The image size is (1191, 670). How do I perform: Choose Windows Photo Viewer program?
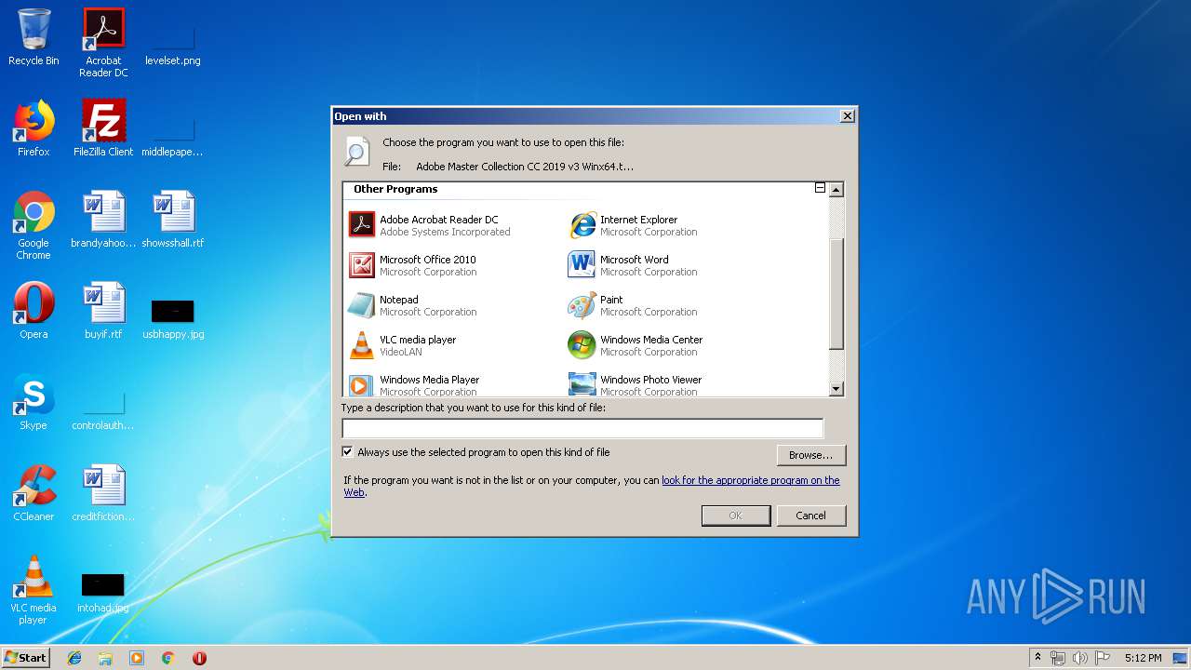coord(636,383)
